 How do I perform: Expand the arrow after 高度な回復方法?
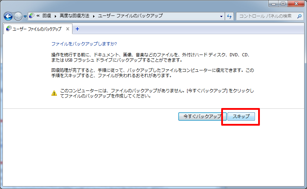94,16
